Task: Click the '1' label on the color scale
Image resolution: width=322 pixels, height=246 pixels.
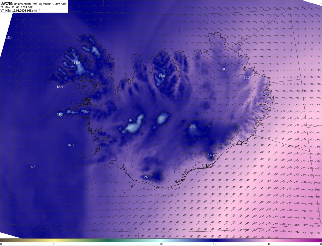Action: click(x=54, y=244)
